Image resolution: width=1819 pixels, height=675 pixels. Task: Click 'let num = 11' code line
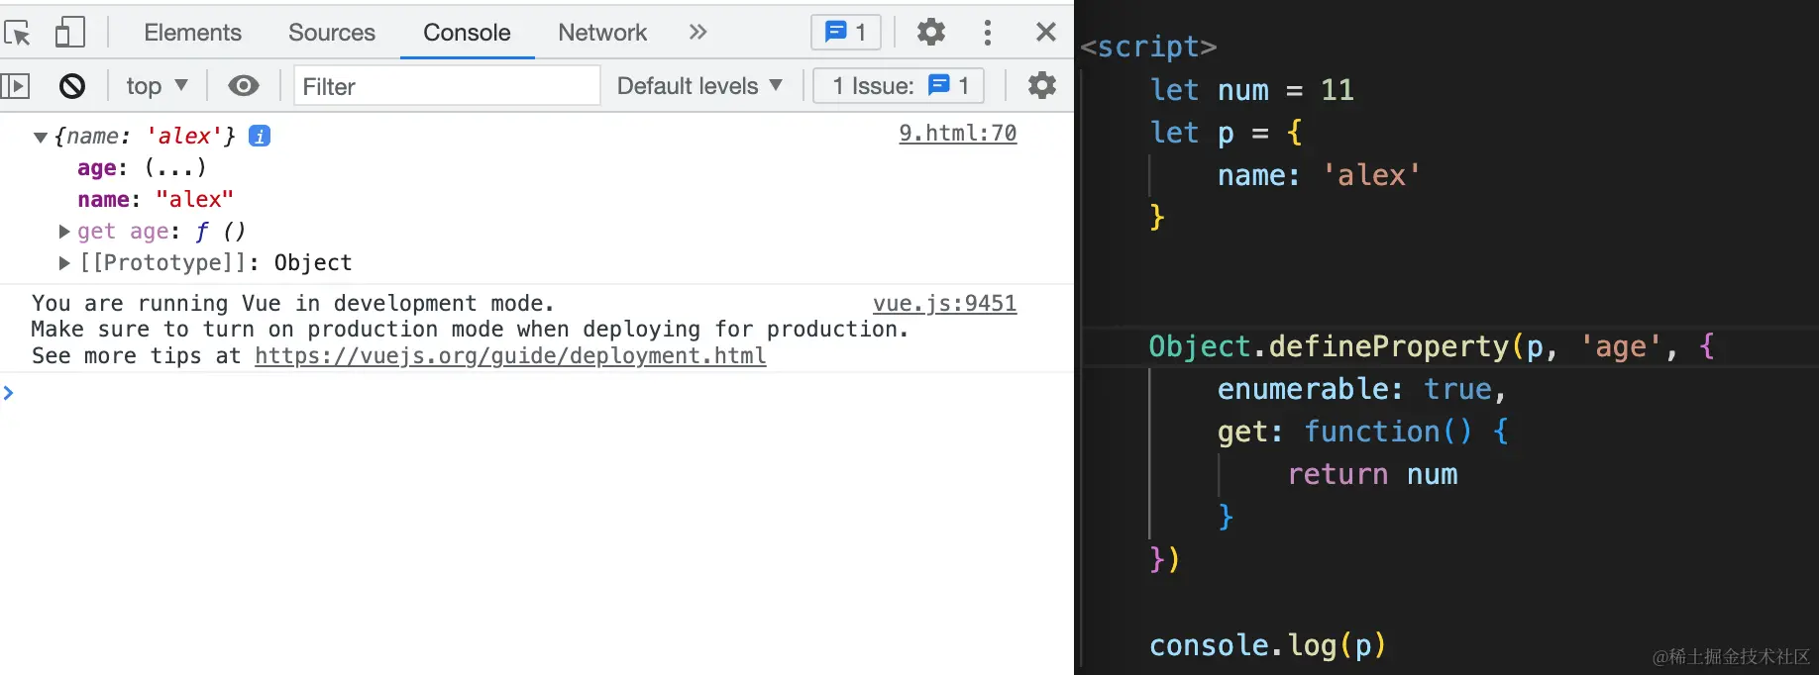click(1252, 90)
